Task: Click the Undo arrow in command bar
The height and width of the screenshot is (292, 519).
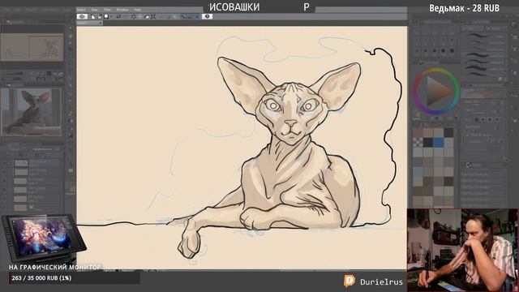Action: (119, 16)
